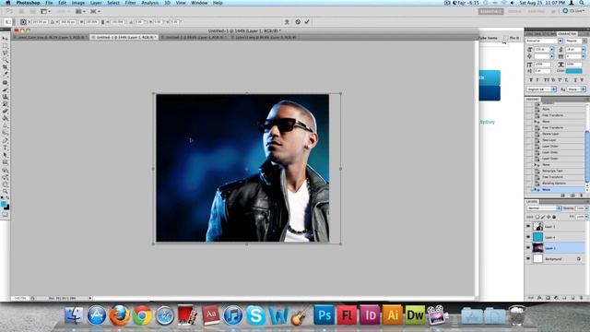Select the Pen tool
Viewport: 590px width, 332px height.
[x=5, y=140]
